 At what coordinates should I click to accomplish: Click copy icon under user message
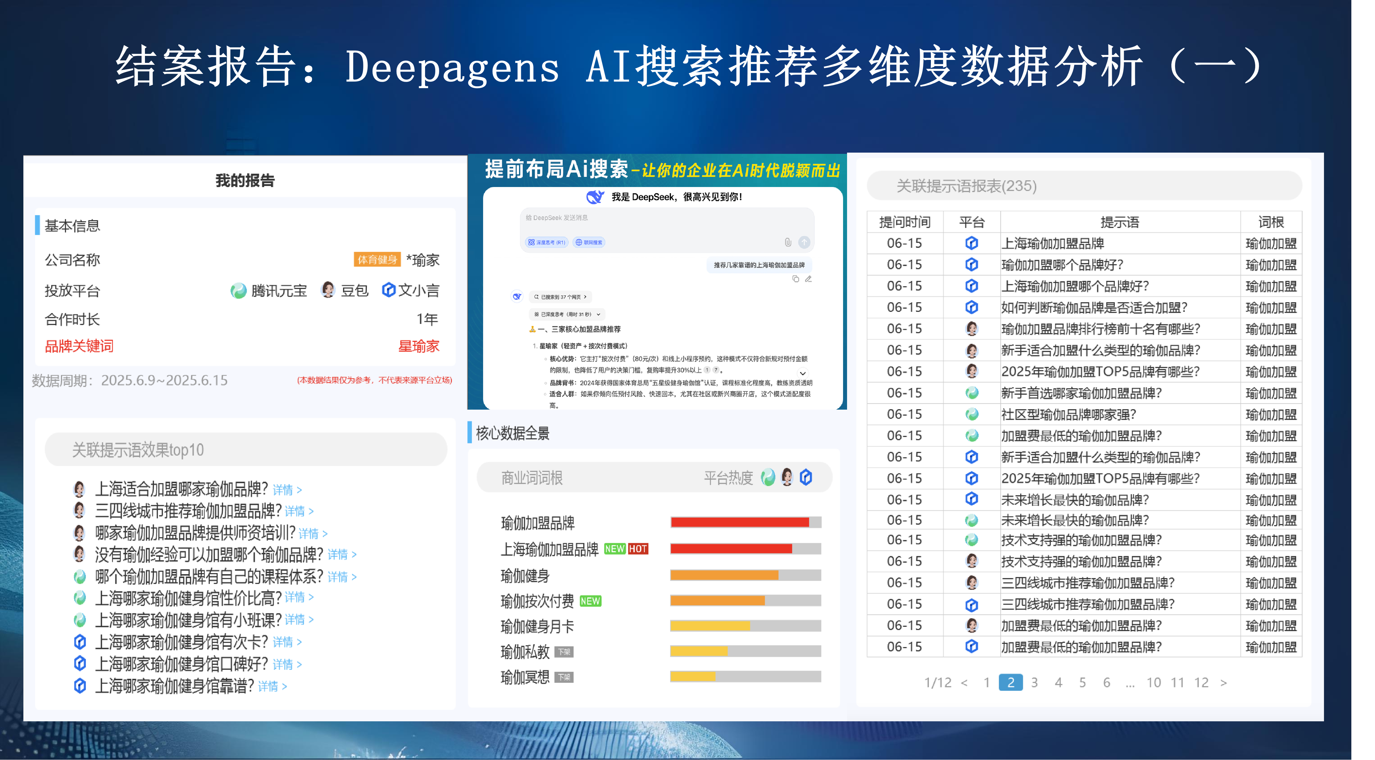point(795,279)
